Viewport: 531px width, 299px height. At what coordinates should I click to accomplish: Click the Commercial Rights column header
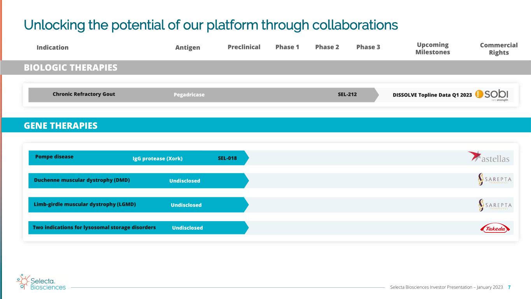click(499, 49)
